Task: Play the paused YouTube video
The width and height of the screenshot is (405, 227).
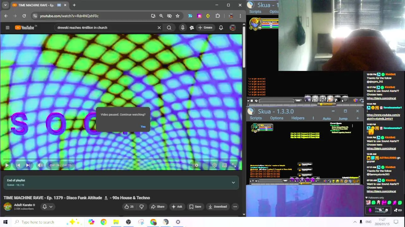Action: click(7, 165)
